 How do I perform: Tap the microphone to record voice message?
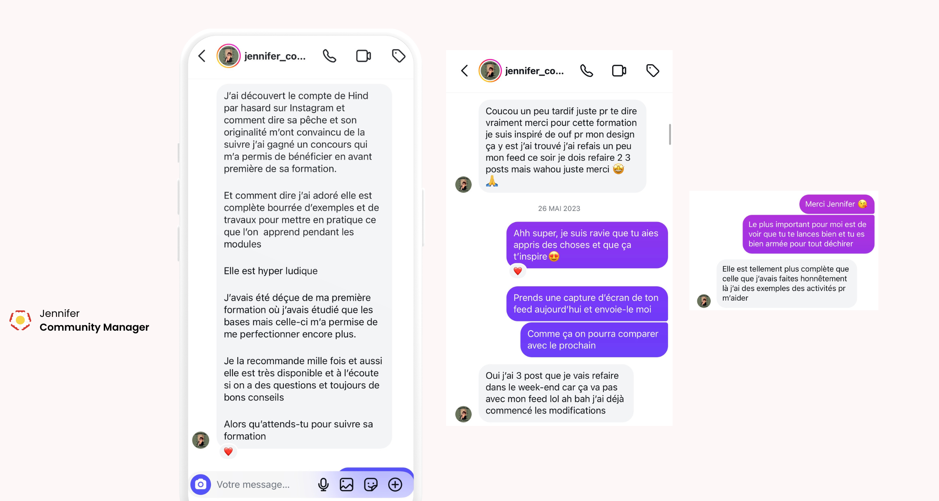click(323, 484)
